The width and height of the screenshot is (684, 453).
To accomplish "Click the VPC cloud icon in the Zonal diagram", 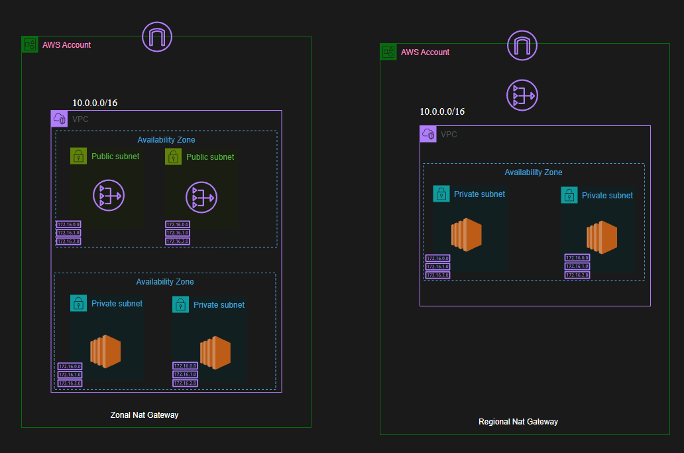I will click(x=60, y=119).
